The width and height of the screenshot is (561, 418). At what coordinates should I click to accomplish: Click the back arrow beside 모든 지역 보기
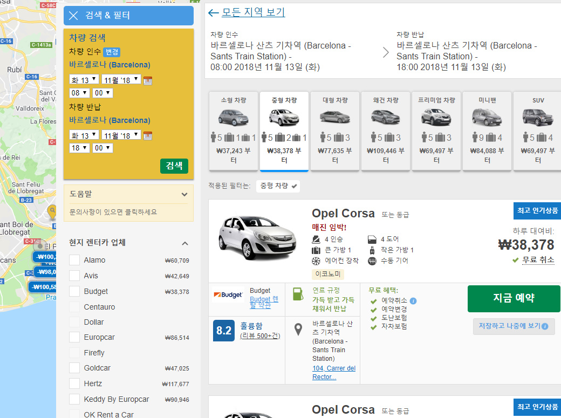[213, 13]
